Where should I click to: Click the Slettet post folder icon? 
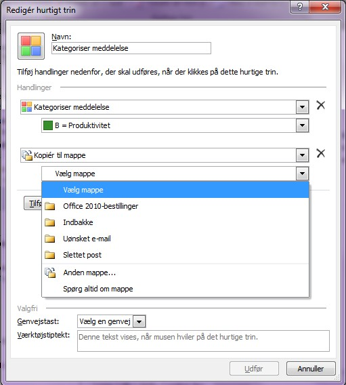50,255
